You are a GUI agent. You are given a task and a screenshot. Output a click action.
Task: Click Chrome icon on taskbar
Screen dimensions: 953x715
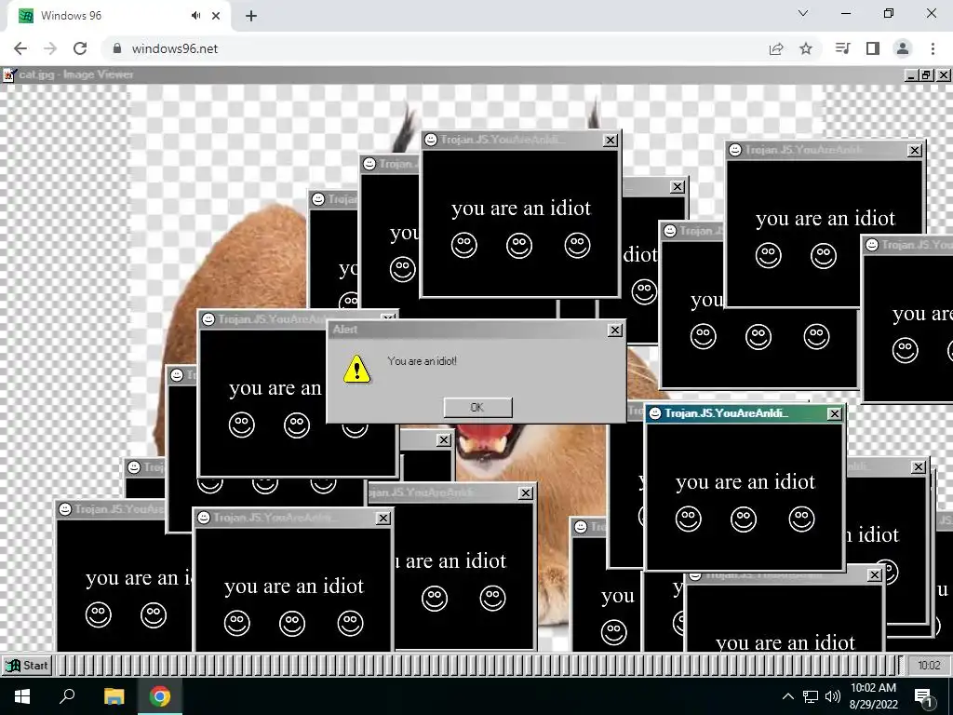160,696
